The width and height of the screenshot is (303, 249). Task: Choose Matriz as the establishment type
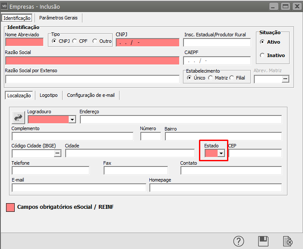211,77
